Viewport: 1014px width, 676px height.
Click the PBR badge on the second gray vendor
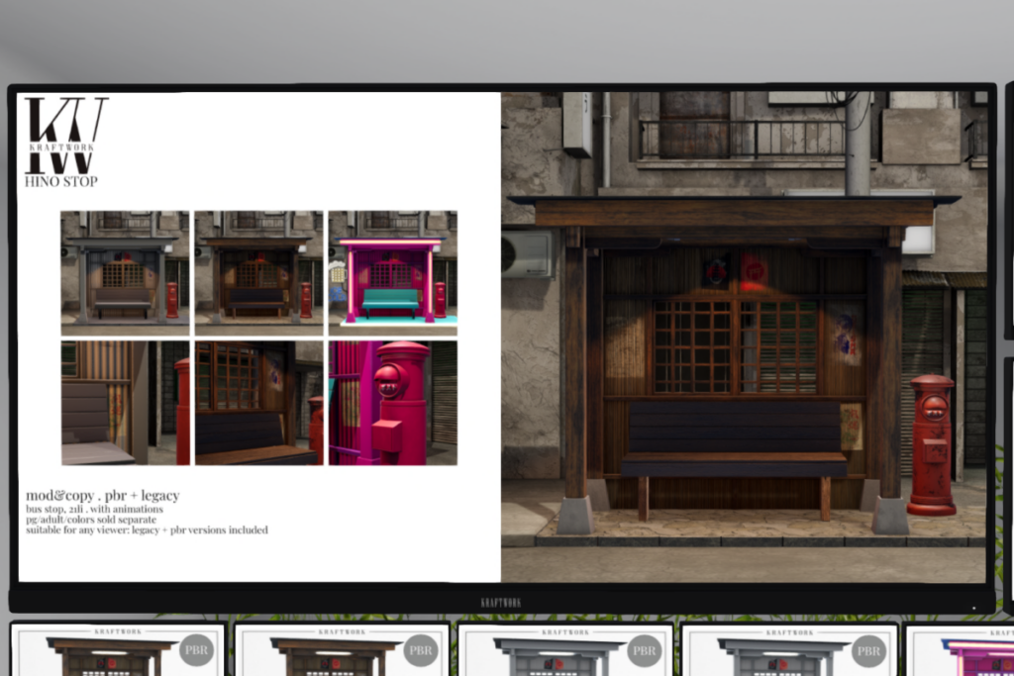click(868, 650)
